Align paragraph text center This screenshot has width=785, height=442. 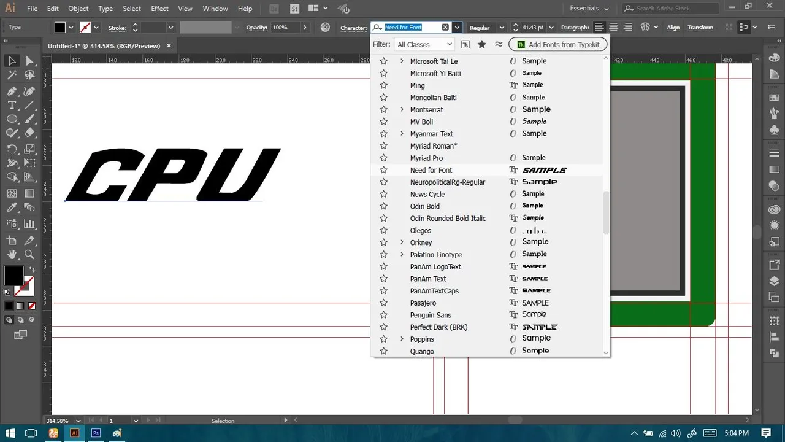click(613, 28)
